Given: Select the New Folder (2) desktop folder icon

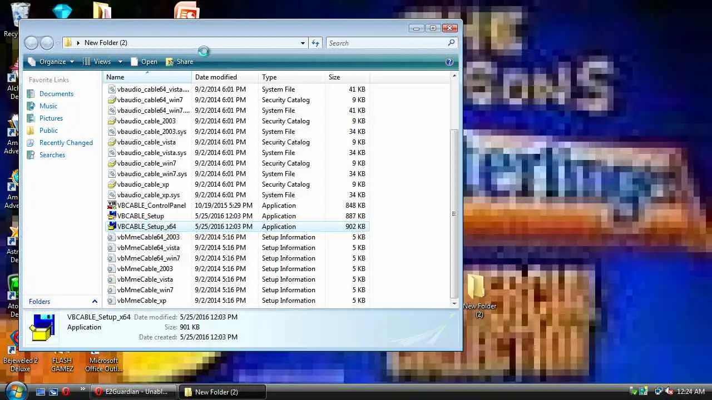Looking at the screenshot, I should [x=479, y=296].
